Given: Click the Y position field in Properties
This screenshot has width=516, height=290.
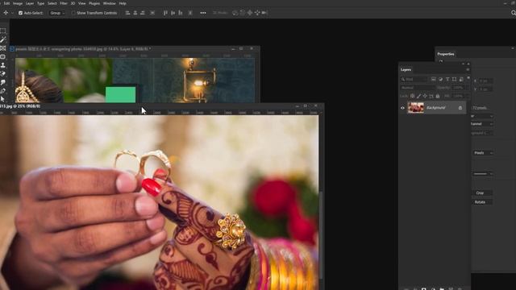Looking at the screenshot, I should pos(485,89).
